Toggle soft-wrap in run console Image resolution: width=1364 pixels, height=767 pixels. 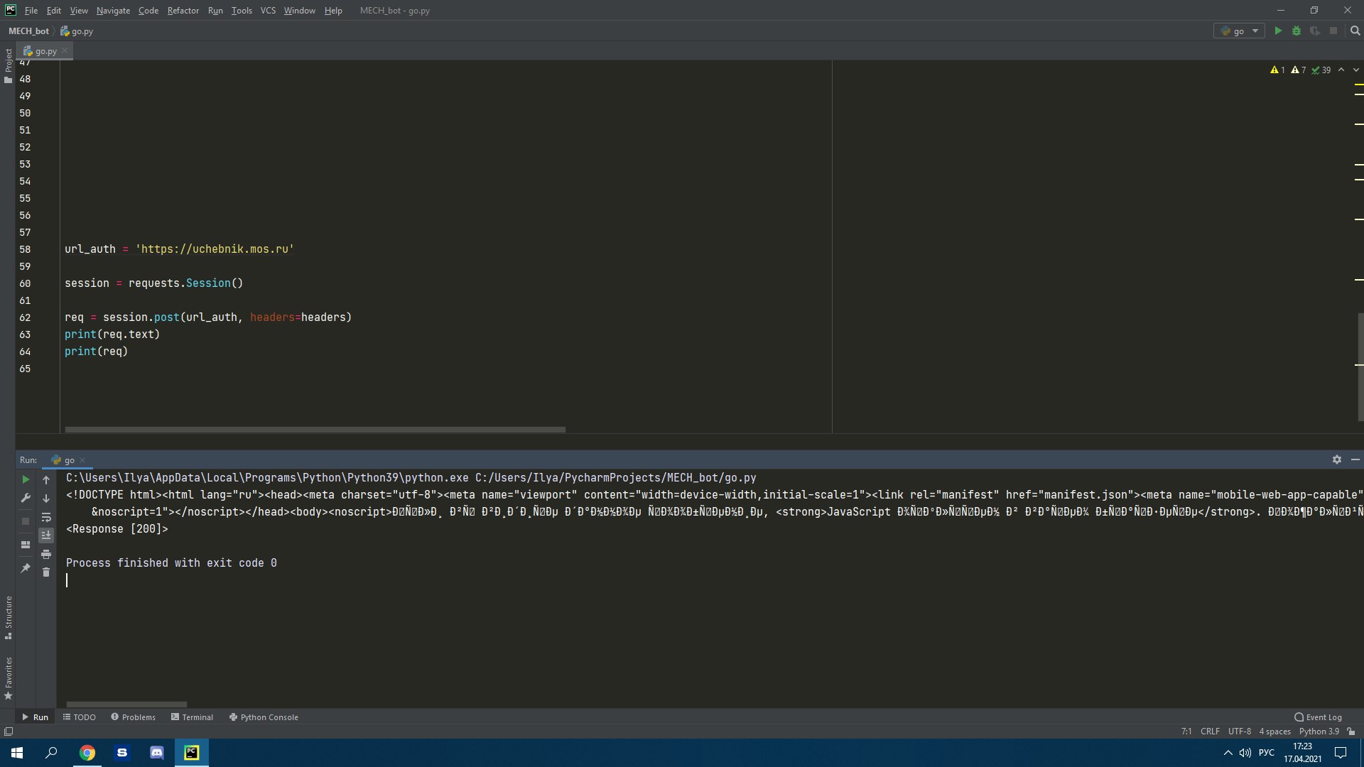coord(46,517)
